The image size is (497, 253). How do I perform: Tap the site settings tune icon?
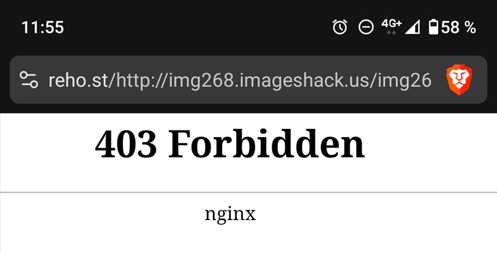click(29, 80)
